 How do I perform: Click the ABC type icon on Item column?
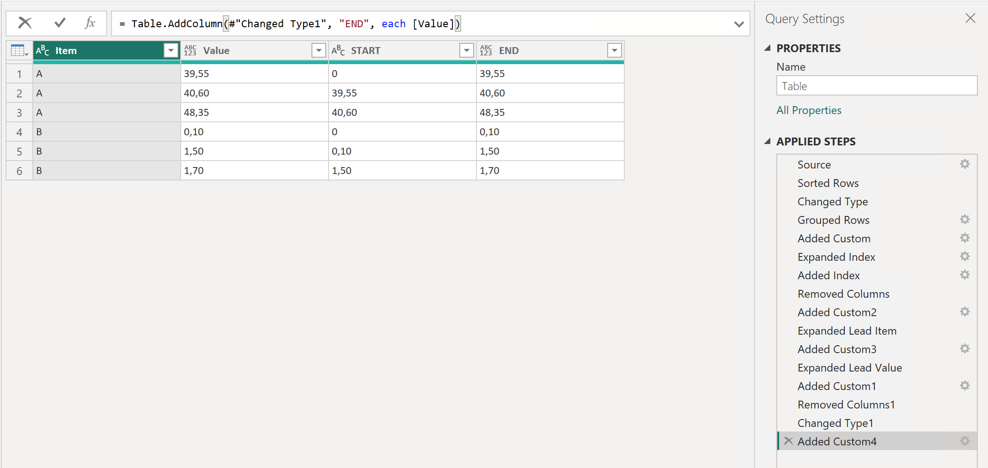pos(43,50)
